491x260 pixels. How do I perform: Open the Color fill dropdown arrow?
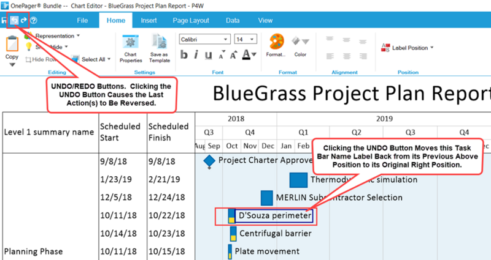click(x=306, y=41)
